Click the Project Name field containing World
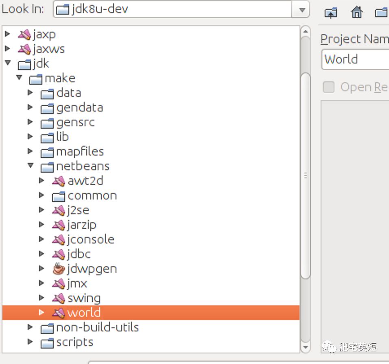 tap(355, 59)
